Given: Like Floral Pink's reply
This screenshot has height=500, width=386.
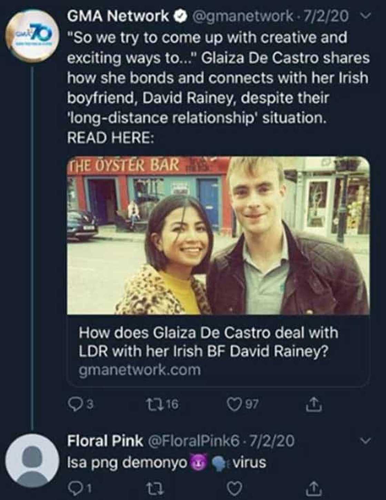Looking at the screenshot, I should point(235,488).
